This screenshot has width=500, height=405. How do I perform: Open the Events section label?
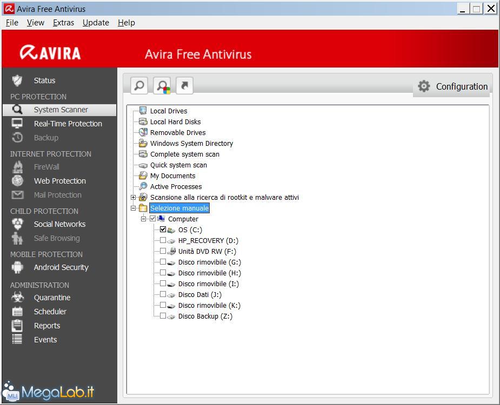45,340
